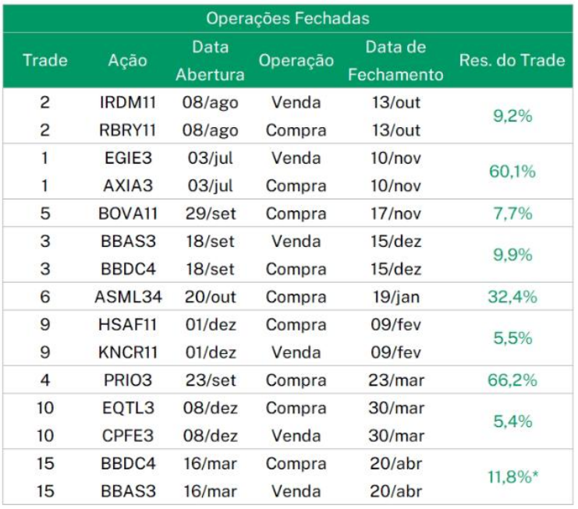
Task: Click the Ação column header
Action: click(x=126, y=60)
